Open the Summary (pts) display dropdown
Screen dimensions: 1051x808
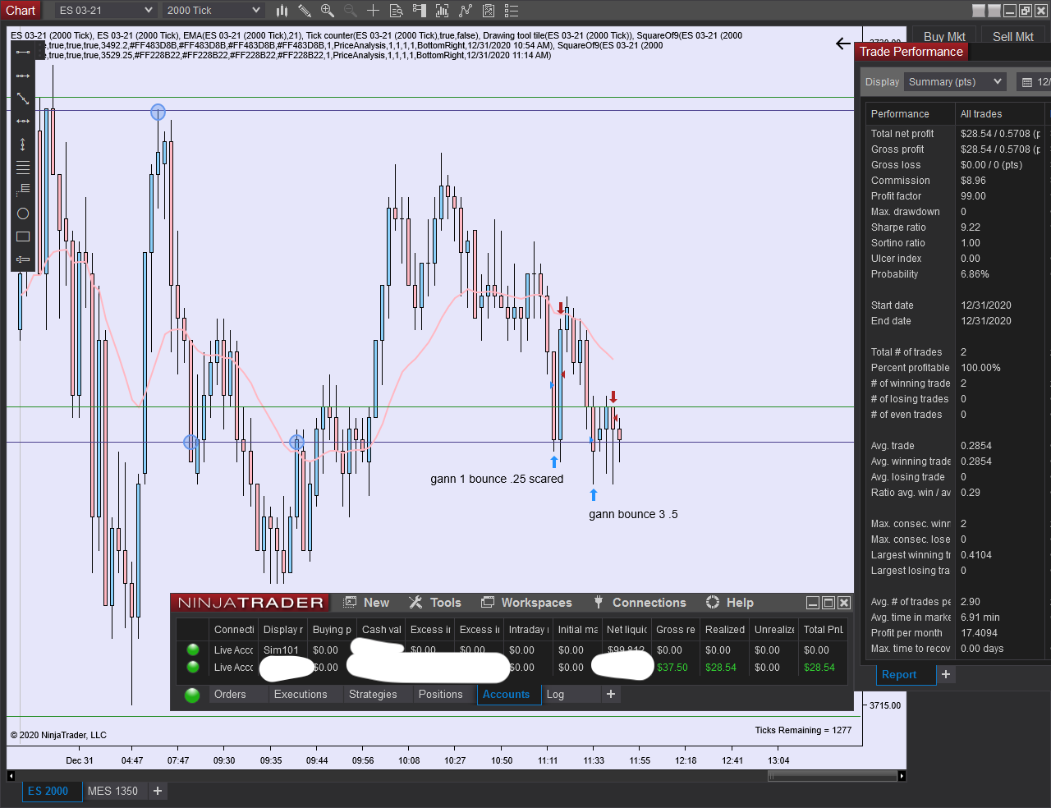click(x=955, y=82)
